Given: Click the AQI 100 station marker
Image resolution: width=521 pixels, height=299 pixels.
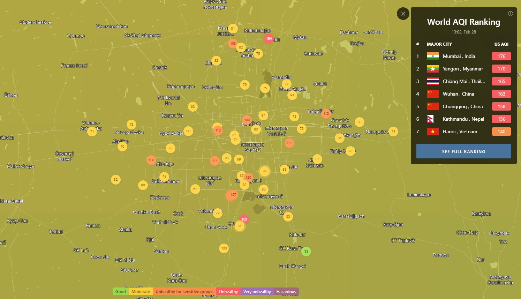Looking at the screenshot, I should click(224, 248).
